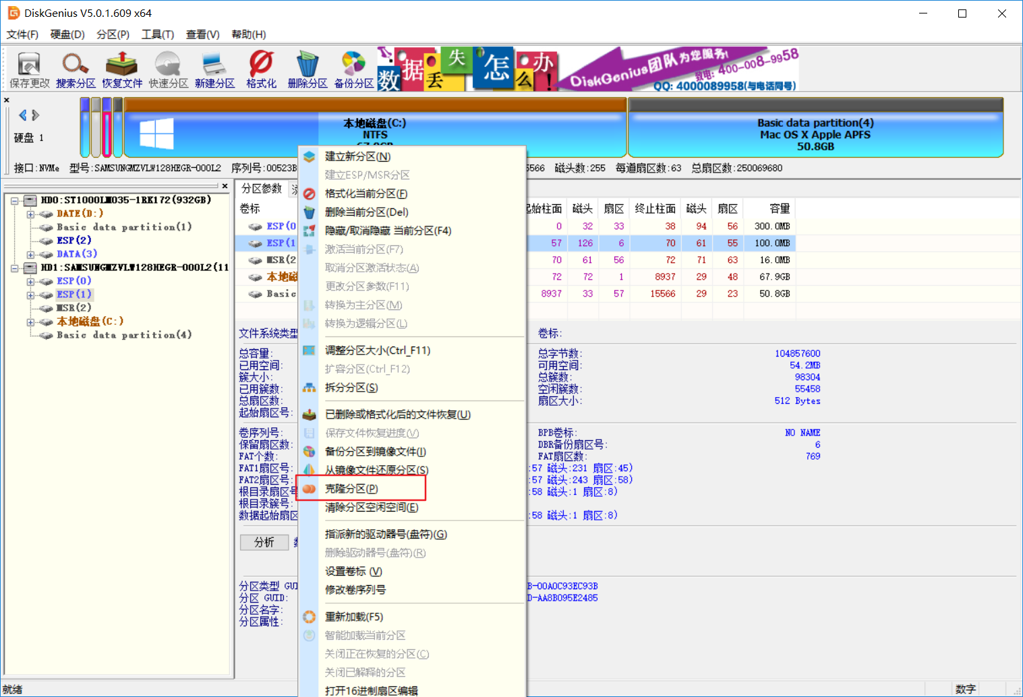The image size is (1023, 697).
Task: Expand the DATE(D:) partition tree node
Action: (30, 214)
